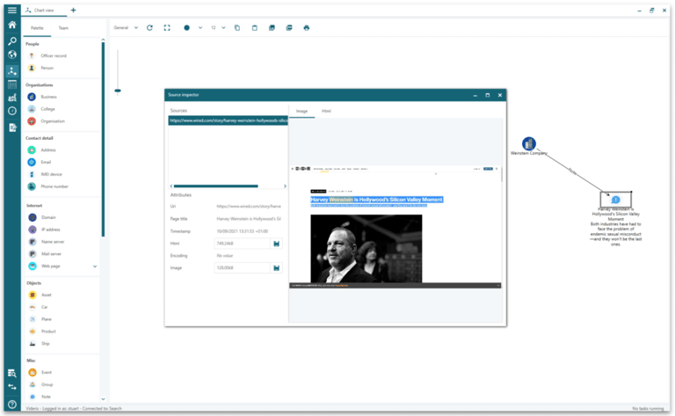Click the palette scroll up arrow
The height and width of the screenshot is (416, 675).
(x=103, y=40)
